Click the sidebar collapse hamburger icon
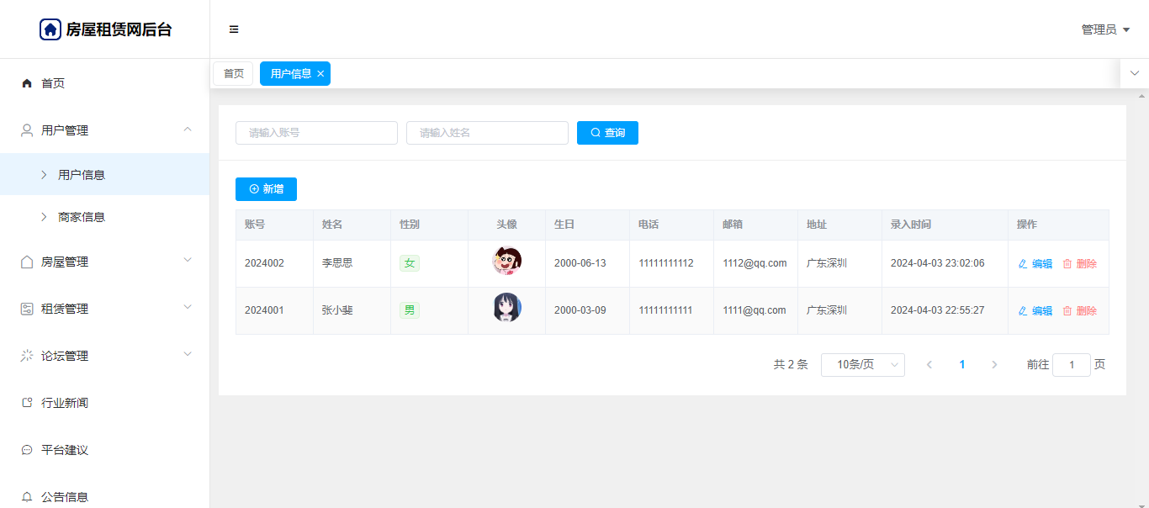The width and height of the screenshot is (1149, 508). tap(234, 29)
